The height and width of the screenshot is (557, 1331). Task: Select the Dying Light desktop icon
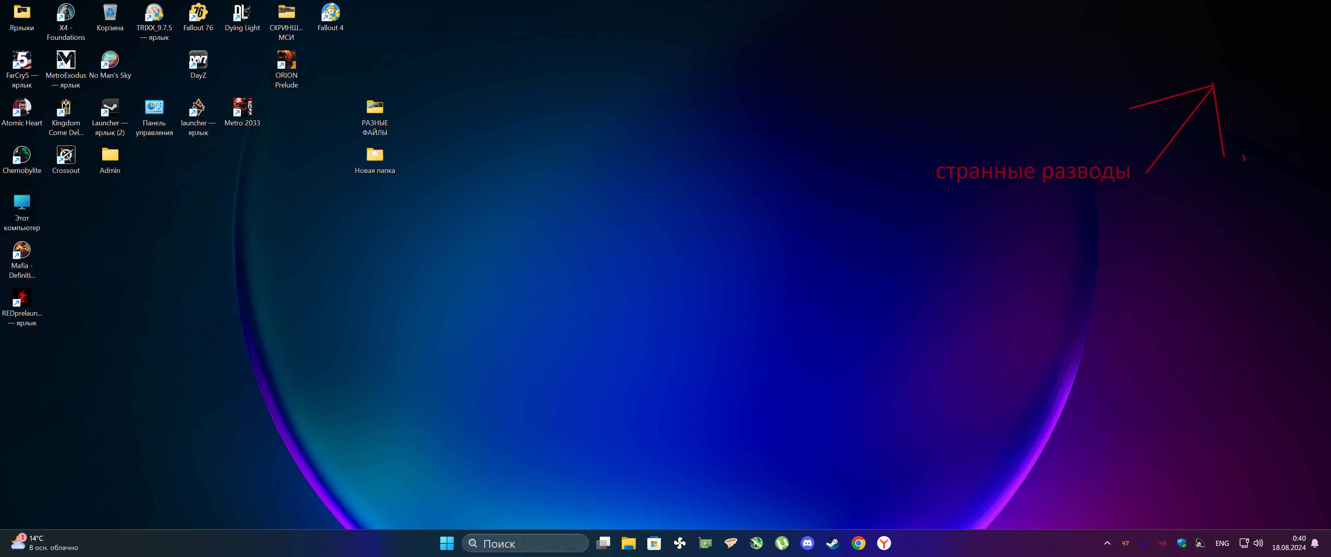click(242, 13)
